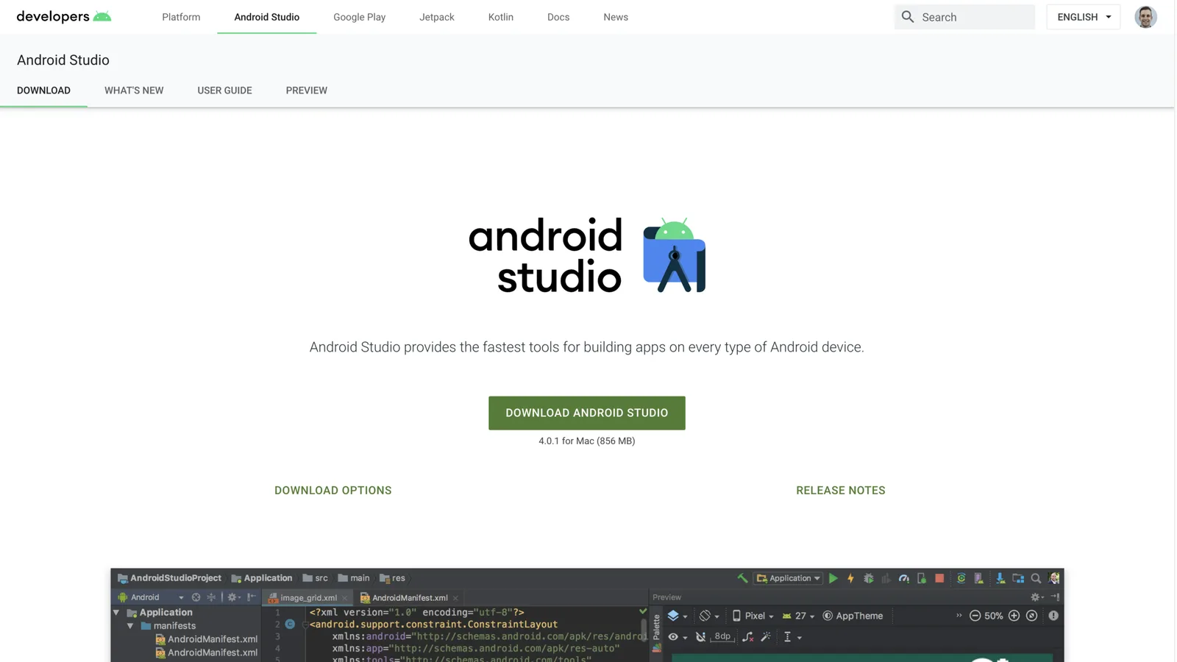The image size is (1177, 662).
Task: Click the Project Structure icon in IDE toolbar
Action: (1018, 578)
